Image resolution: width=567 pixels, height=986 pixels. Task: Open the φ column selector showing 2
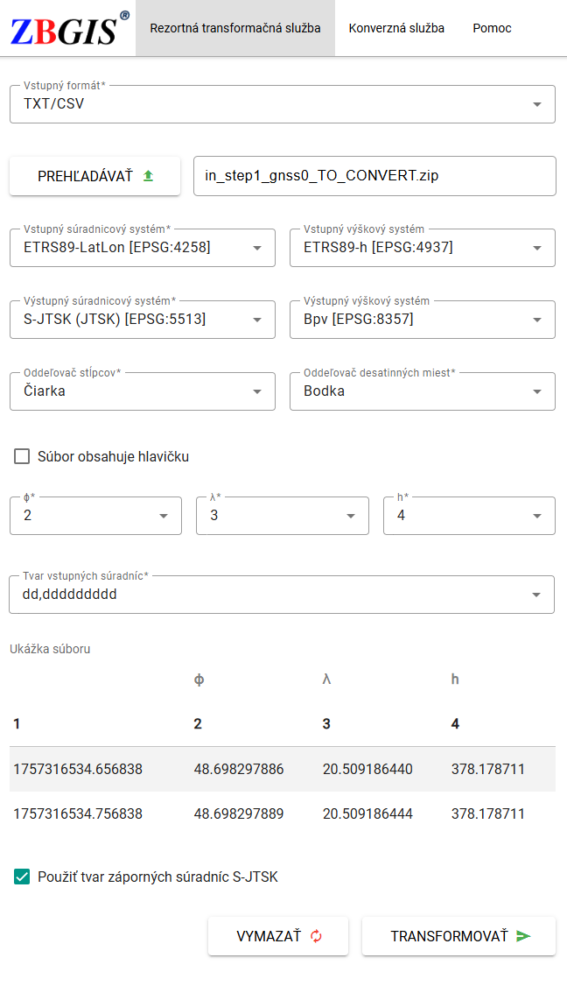pyautogui.click(x=162, y=515)
